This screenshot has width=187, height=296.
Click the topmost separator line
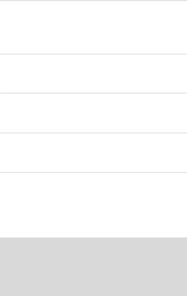click(x=93, y=1)
